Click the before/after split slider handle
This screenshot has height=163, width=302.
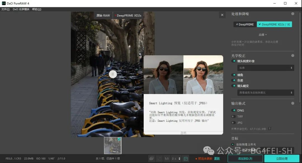tap(113, 74)
